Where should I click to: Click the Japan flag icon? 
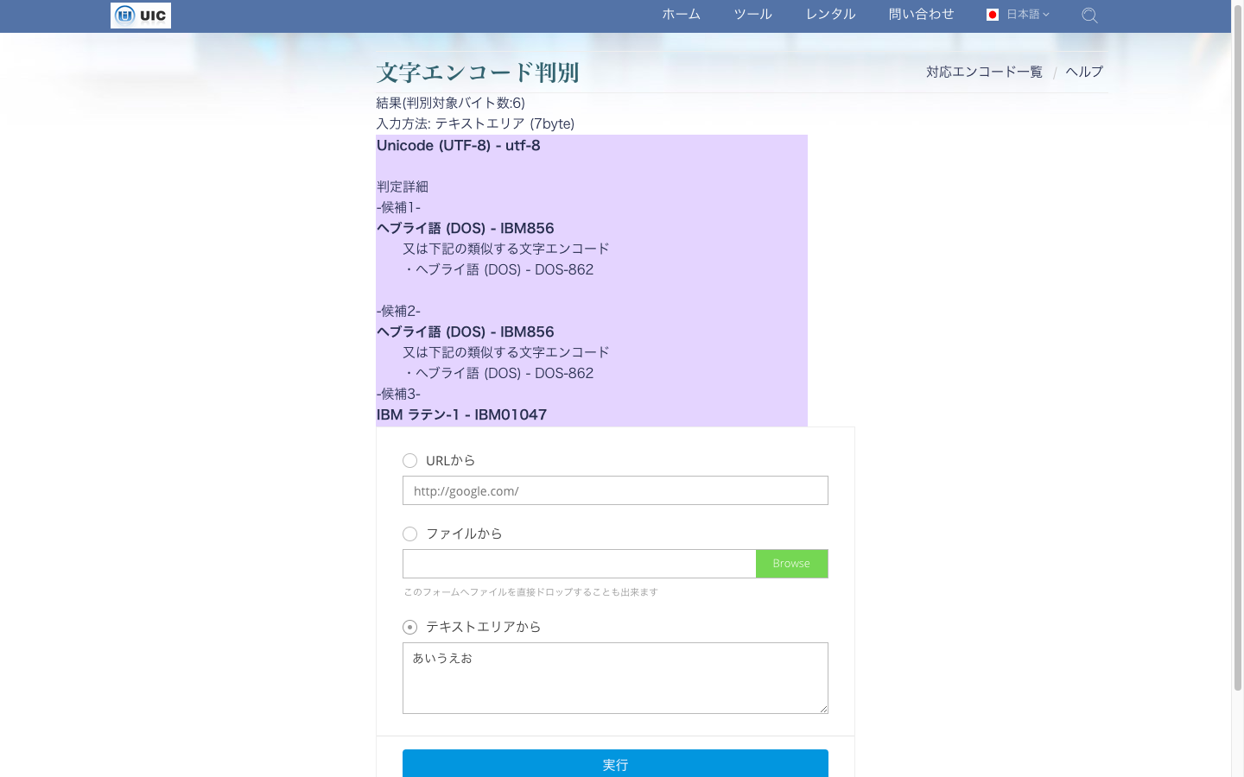(993, 15)
